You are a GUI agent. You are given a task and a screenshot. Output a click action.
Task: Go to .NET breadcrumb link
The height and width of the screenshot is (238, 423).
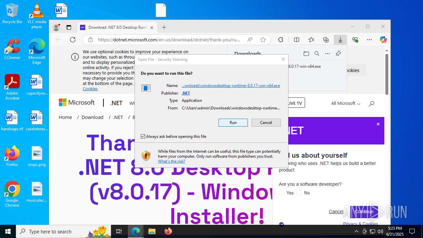[118, 117]
